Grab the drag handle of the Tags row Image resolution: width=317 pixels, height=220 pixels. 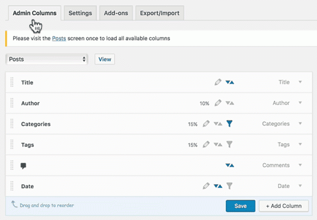(x=12, y=144)
